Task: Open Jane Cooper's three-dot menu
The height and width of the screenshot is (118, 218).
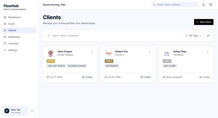Action: (92, 52)
